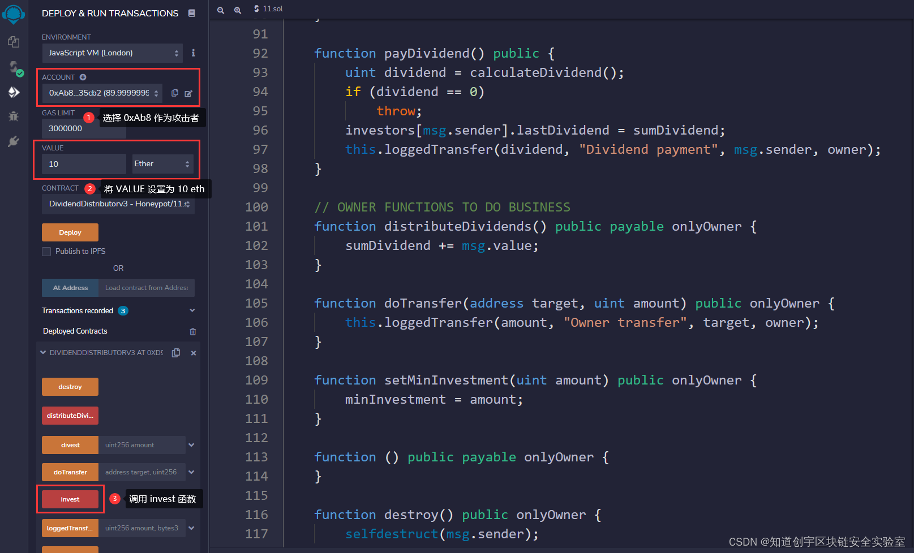Expand the Transactions recorded section

coord(192,310)
